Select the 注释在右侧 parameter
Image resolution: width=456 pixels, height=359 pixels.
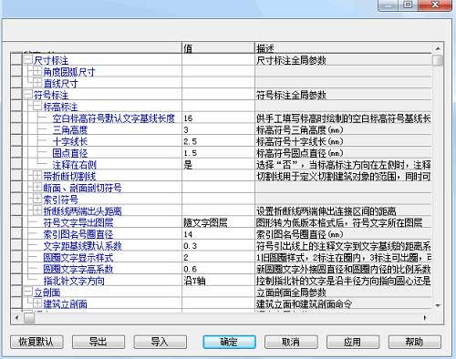pyautogui.click(x=75, y=165)
